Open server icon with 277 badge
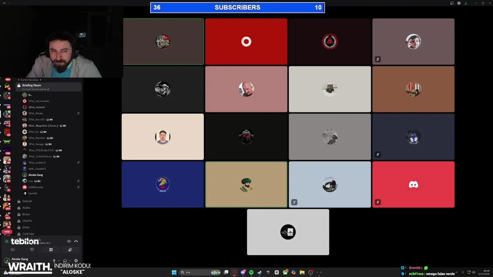The width and height of the screenshot is (493, 277). tap(7, 215)
